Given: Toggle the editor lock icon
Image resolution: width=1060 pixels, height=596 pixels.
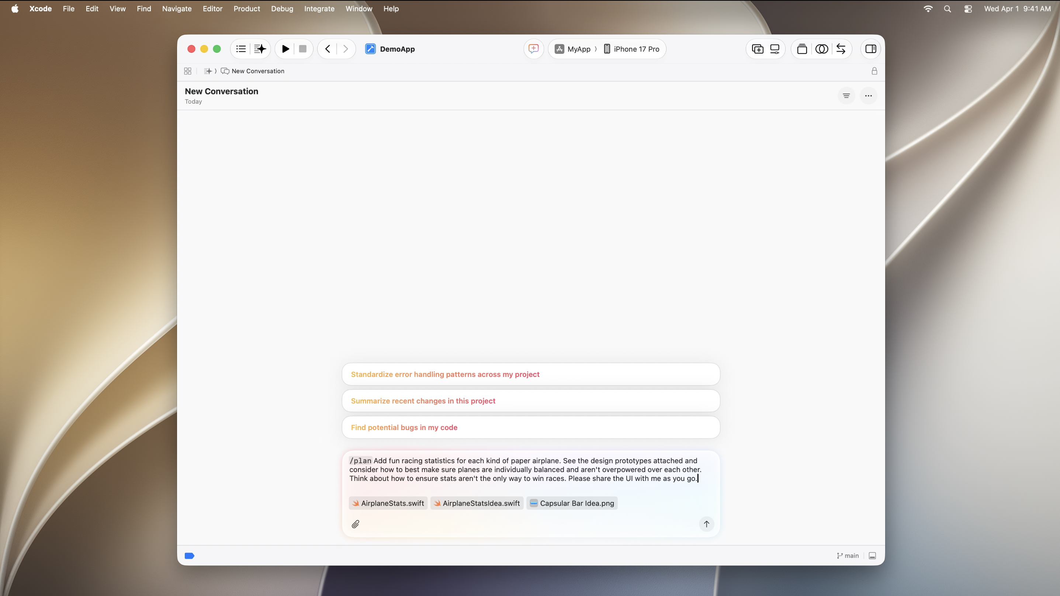Looking at the screenshot, I should click(x=874, y=71).
